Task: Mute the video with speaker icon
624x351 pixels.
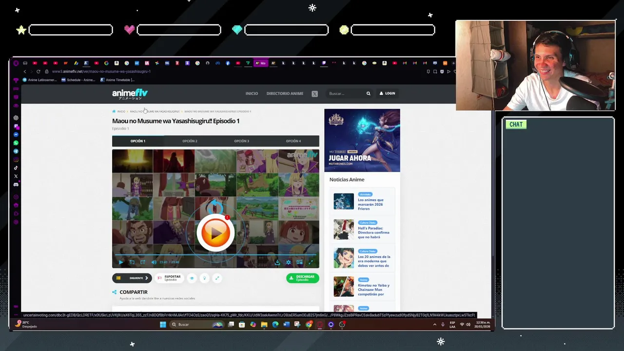Action: [154, 262]
